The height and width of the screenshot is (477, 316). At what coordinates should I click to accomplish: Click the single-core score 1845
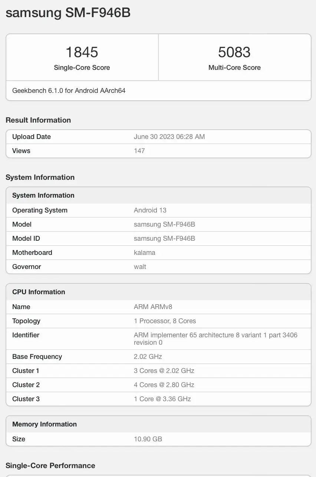82,52
